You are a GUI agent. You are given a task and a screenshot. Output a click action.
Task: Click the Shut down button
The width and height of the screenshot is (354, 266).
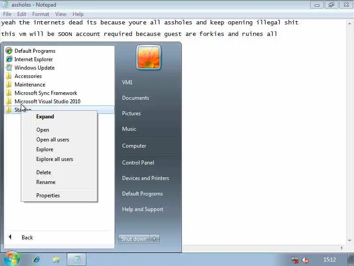pos(134,239)
